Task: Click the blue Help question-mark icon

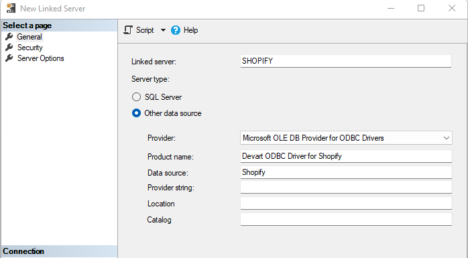Action: 176,30
